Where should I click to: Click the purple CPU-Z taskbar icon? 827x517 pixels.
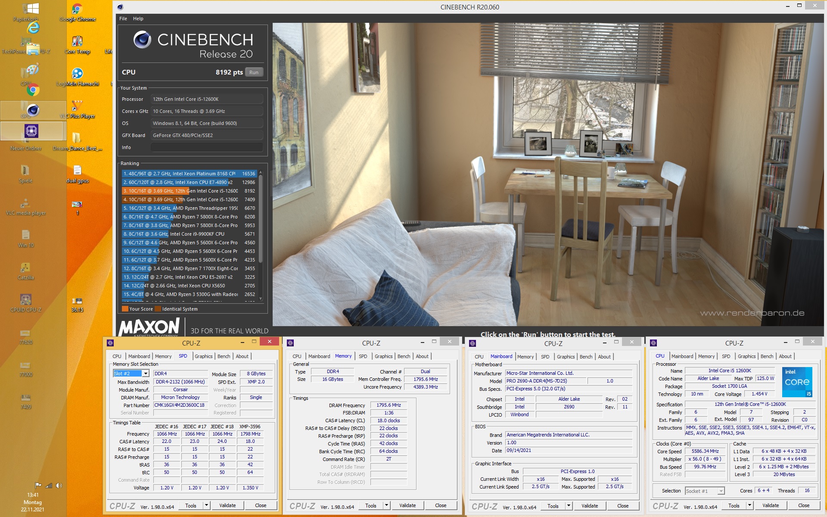32,131
